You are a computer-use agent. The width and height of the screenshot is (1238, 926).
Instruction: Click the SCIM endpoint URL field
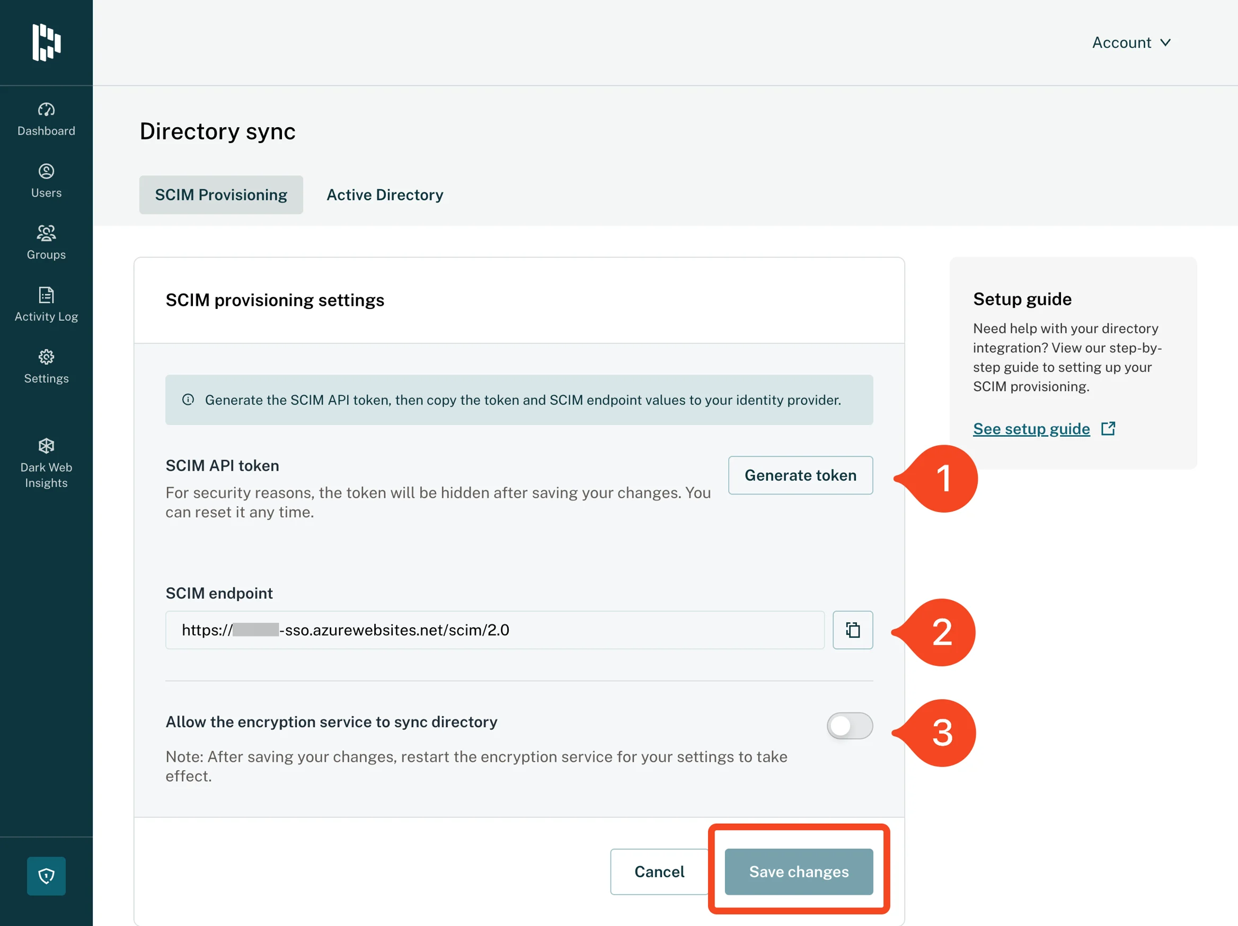pyautogui.click(x=494, y=630)
